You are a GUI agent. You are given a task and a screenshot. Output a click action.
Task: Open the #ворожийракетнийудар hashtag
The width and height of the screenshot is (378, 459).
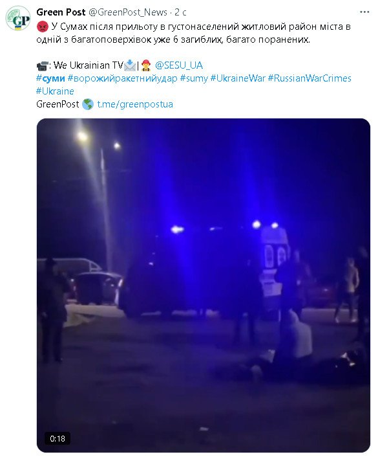click(x=122, y=78)
